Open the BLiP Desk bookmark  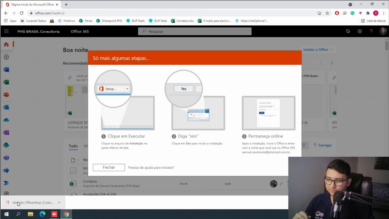pos(158,21)
